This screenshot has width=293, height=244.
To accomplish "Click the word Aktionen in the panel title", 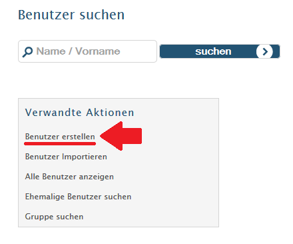I will tap(110, 113).
